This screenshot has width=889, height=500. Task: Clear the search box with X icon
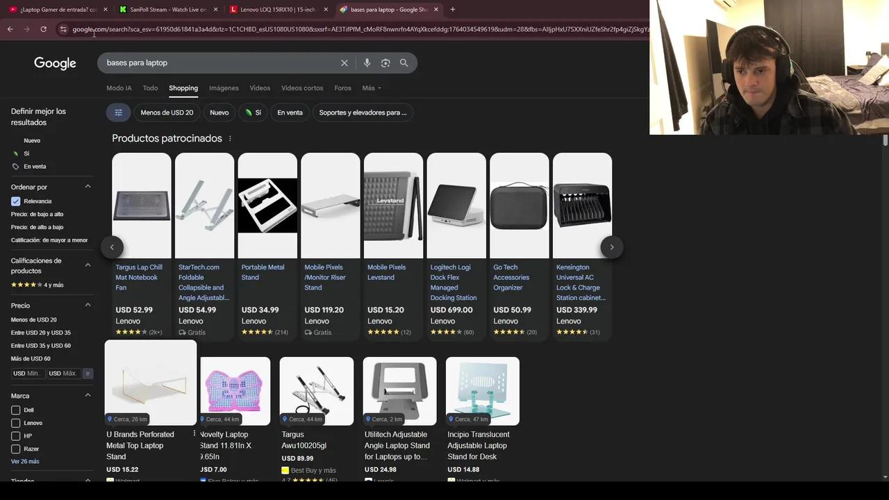[x=344, y=62]
